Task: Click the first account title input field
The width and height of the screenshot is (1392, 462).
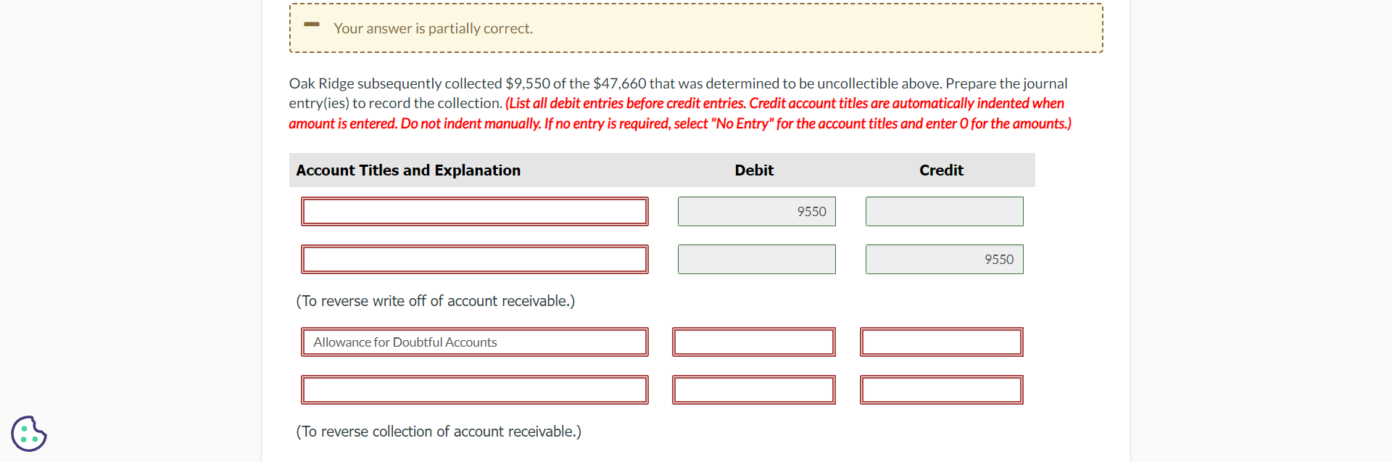Action: pyautogui.click(x=475, y=211)
